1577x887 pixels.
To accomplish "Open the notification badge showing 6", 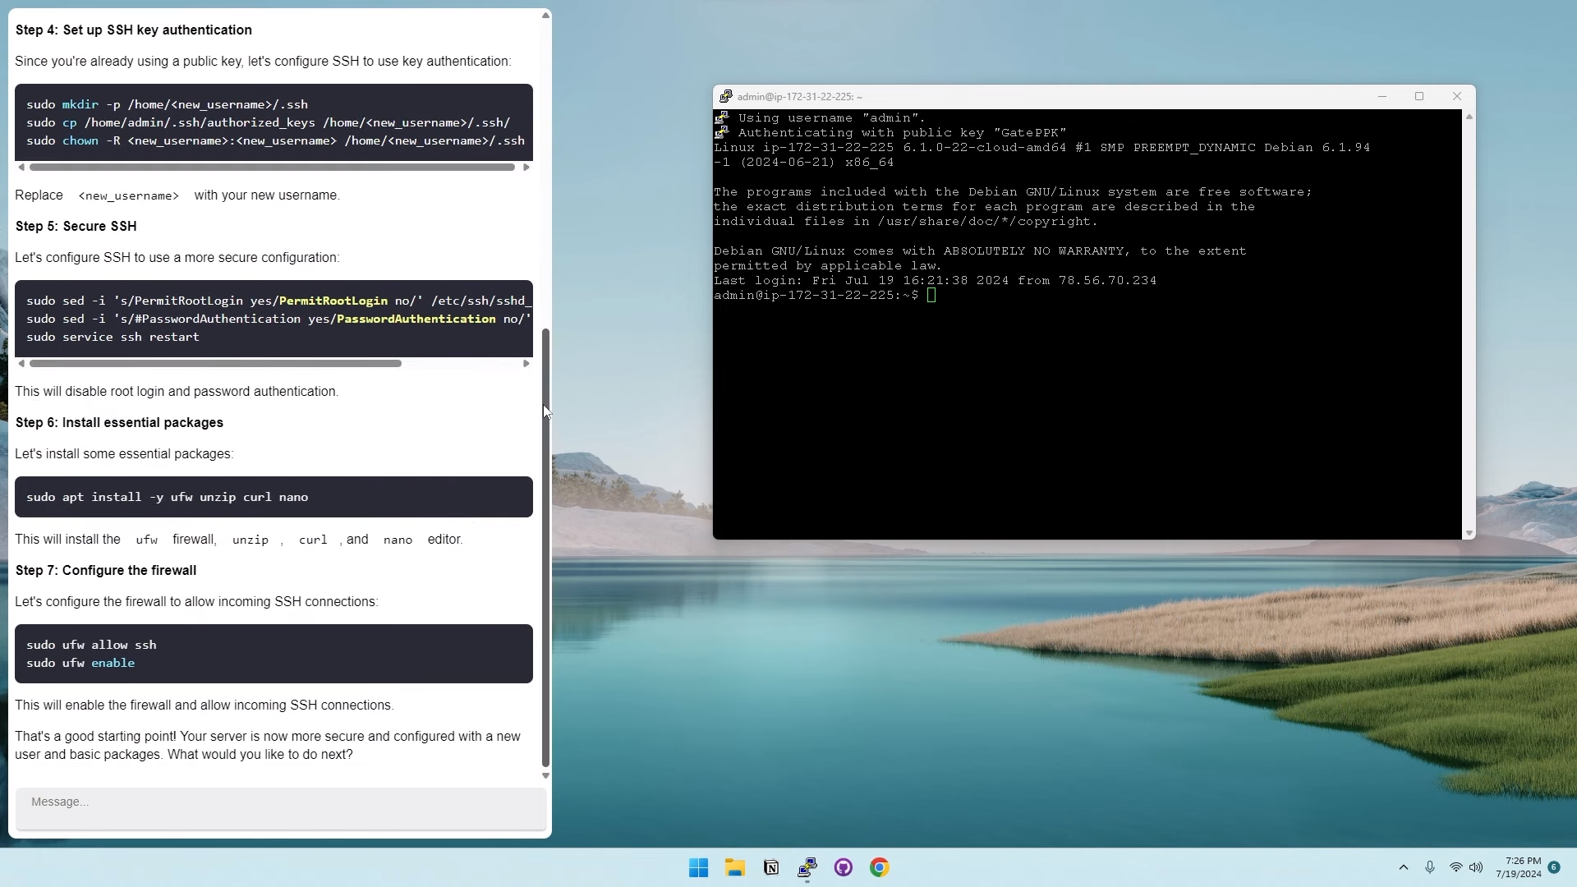I will [x=1554, y=867].
